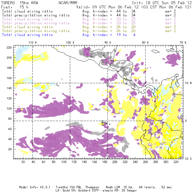Click the '100 W' longitude label

tap(70, 43)
